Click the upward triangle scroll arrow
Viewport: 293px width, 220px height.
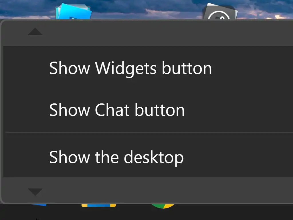tap(35, 32)
